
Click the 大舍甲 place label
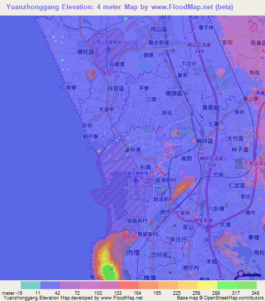click(107, 110)
